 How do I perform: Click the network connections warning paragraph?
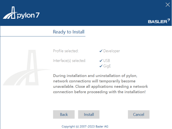coord(101,84)
